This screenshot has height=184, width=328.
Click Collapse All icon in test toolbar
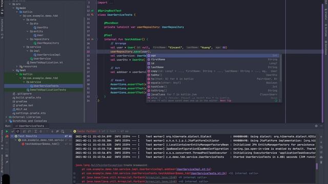pyautogui.click(x=41, y=131)
